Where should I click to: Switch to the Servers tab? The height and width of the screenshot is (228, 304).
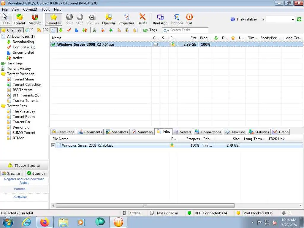point(183,132)
